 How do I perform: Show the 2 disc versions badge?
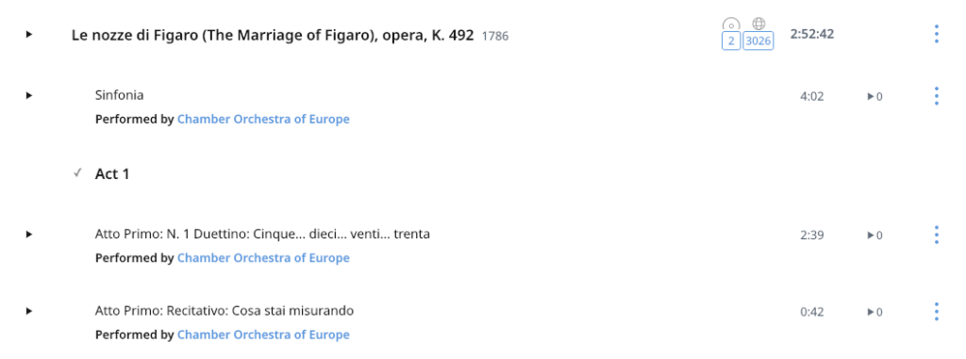(731, 41)
